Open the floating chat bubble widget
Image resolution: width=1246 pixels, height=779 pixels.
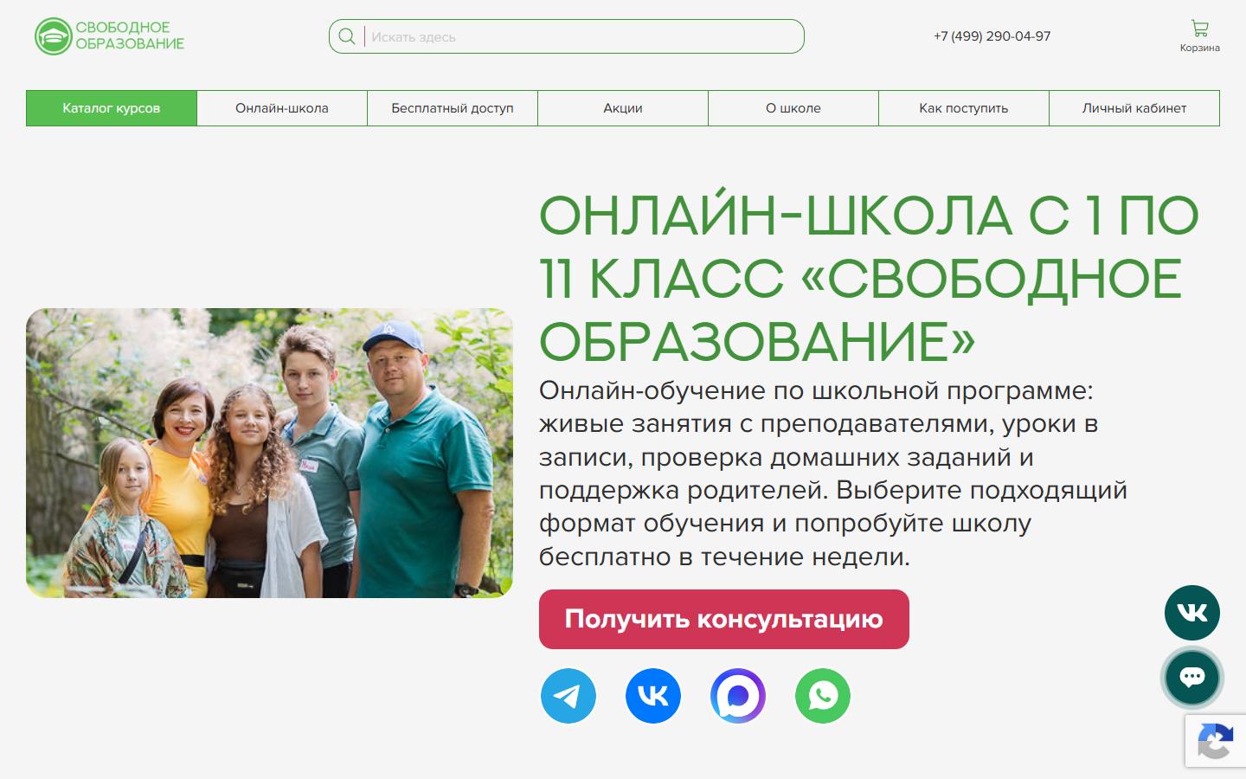[1192, 677]
